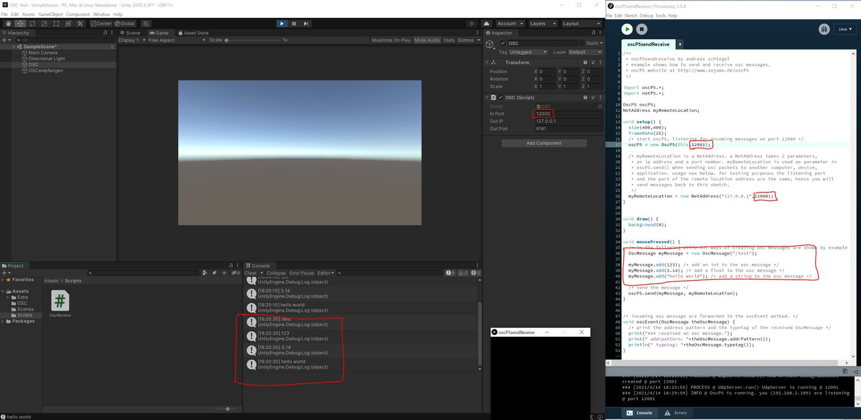The height and width of the screenshot is (420, 861).
Task: Select the Rect Transform tool
Action: [56, 23]
